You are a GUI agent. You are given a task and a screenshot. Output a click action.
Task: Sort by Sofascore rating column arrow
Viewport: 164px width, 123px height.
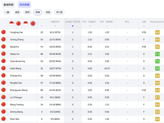click(157, 26)
